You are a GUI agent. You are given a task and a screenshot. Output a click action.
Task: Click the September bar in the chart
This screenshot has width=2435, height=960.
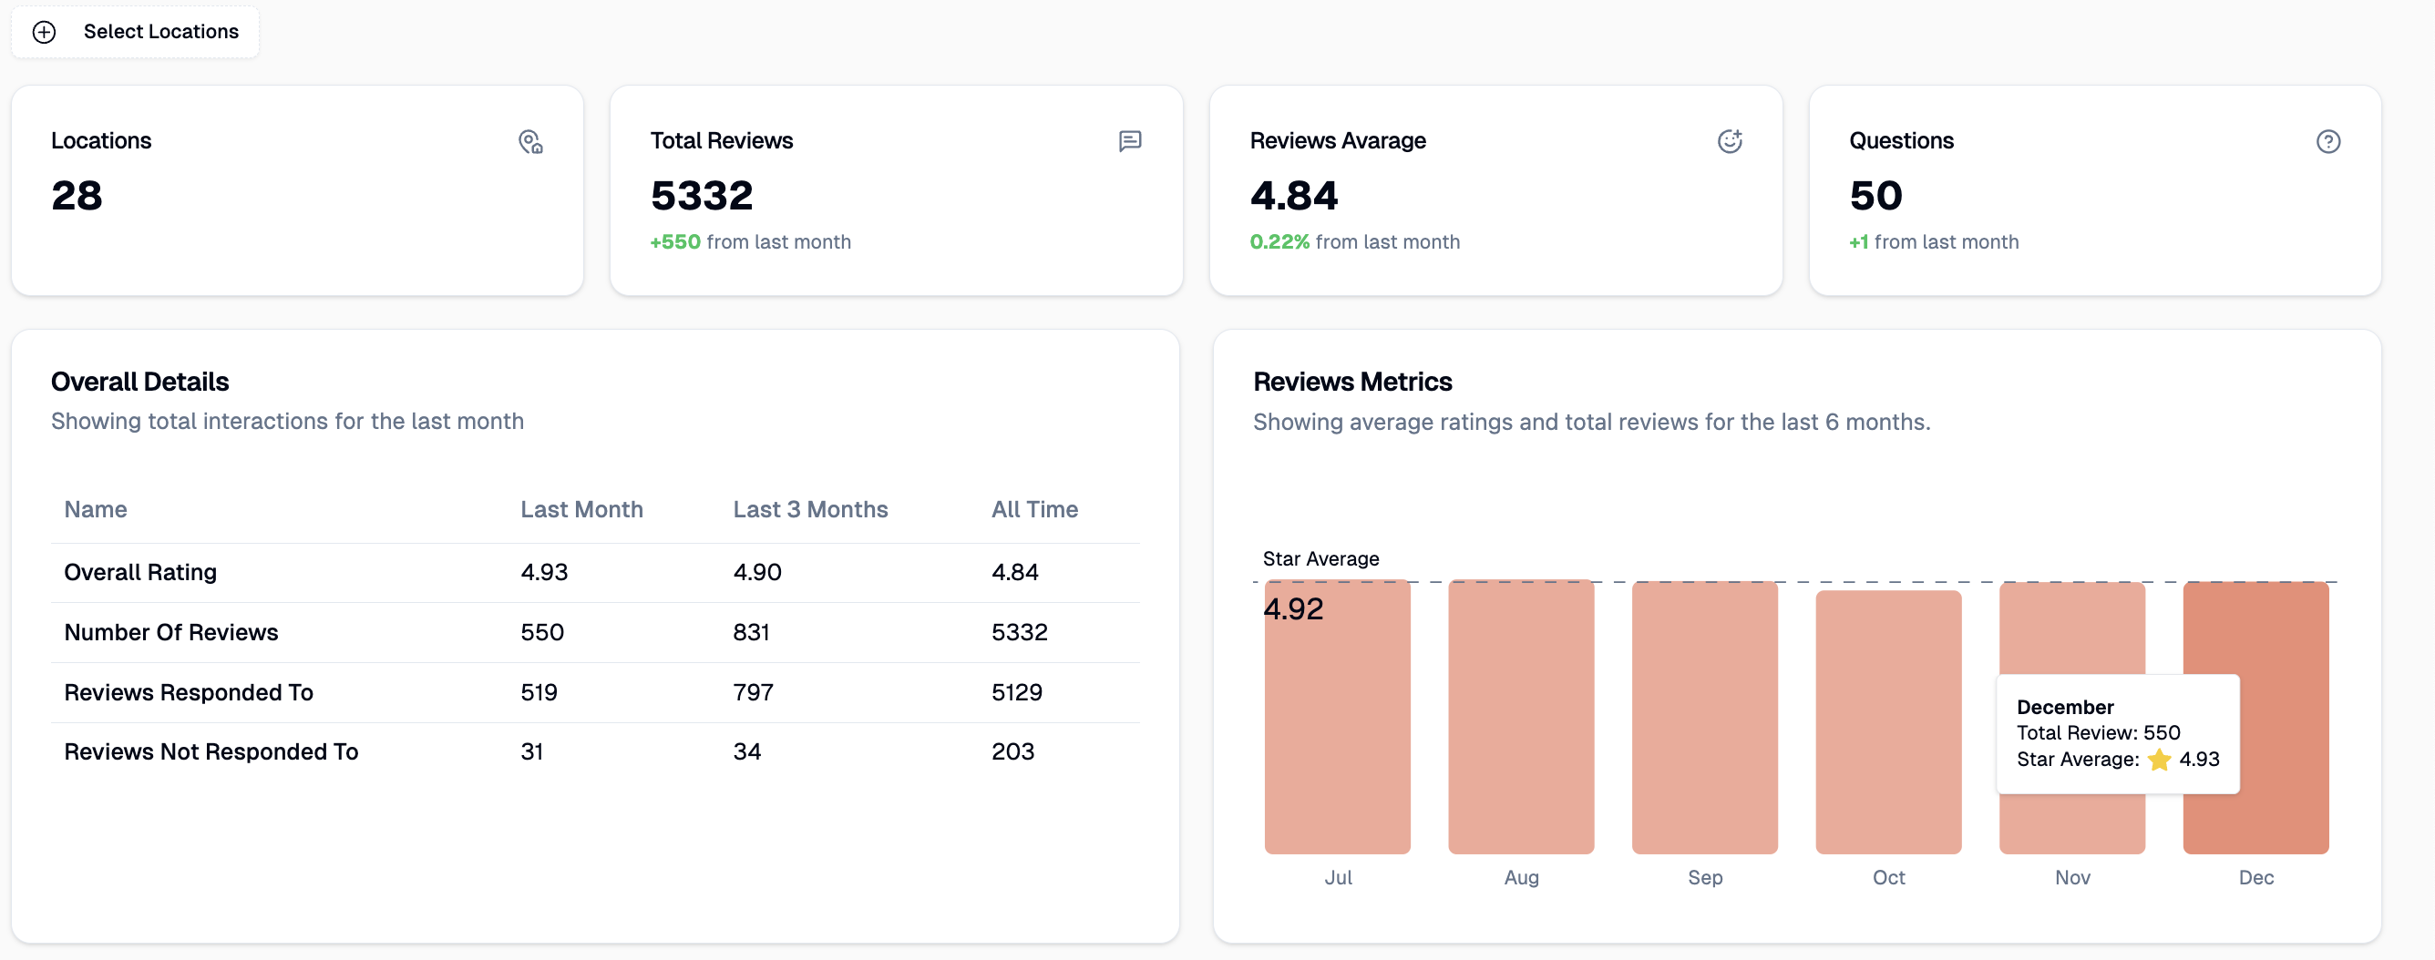pos(1704,718)
